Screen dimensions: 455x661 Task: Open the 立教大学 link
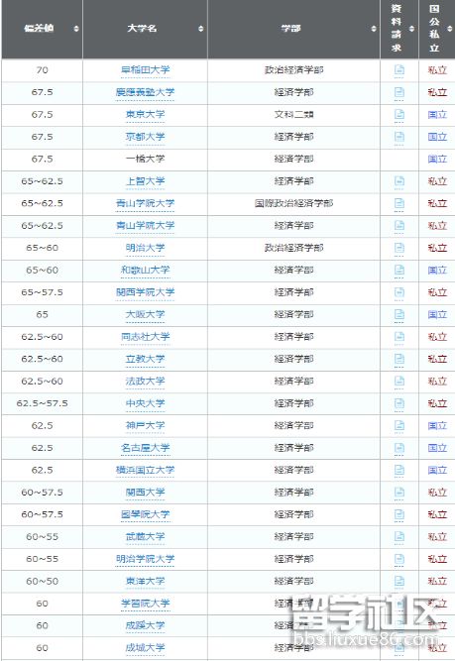coord(145,359)
